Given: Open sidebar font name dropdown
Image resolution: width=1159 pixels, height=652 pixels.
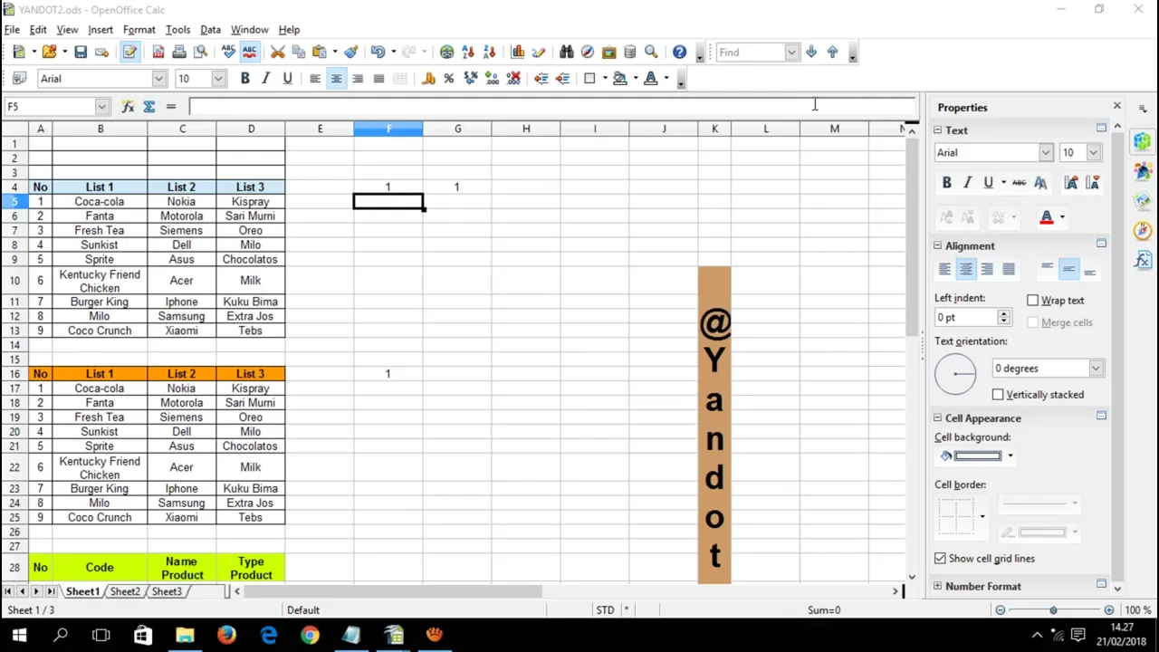Looking at the screenshot, I should 1046,153.
